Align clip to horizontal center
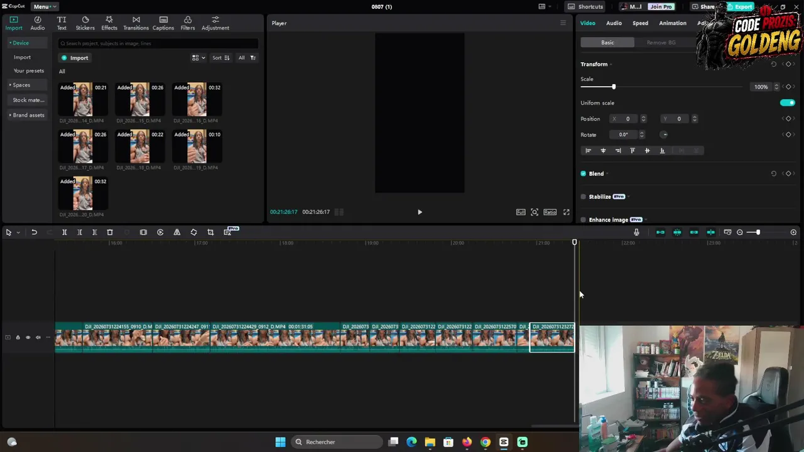The image size is (804, 452). pyautogui.click(x=603, y=151)
